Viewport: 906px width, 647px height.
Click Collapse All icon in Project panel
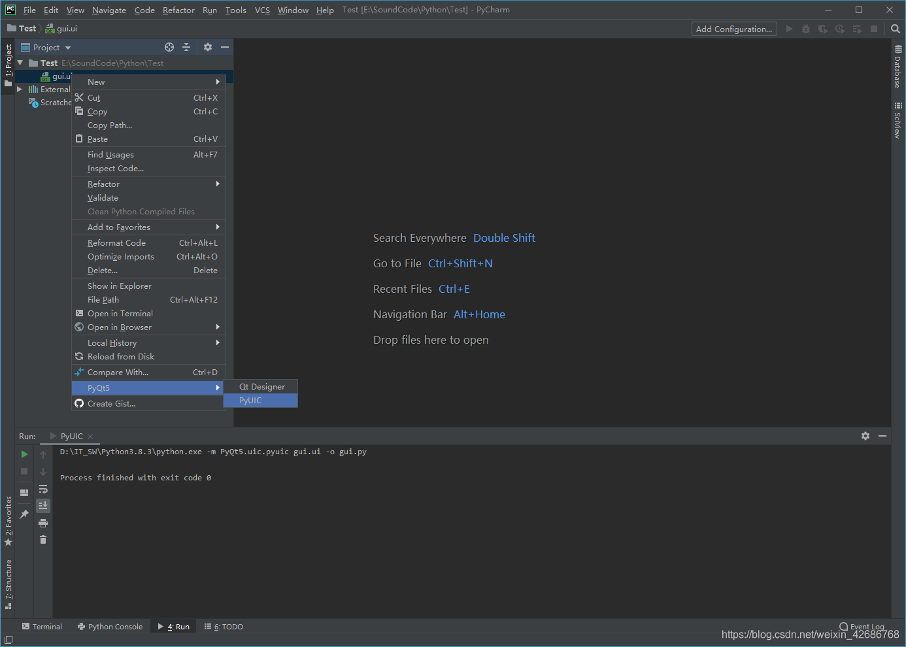pos(186,47)
